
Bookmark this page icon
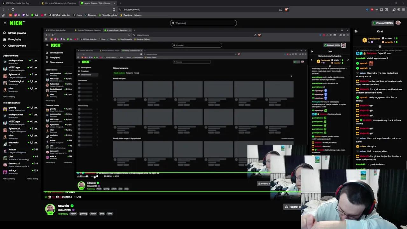(114, 10)
